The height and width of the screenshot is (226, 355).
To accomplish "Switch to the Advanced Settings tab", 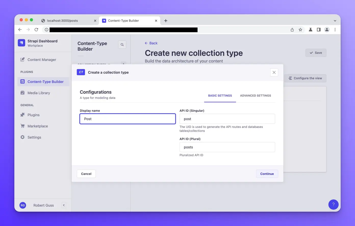I will tap(256, 96).
